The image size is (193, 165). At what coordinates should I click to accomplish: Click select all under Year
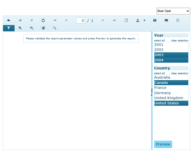[x=159, y=41]
